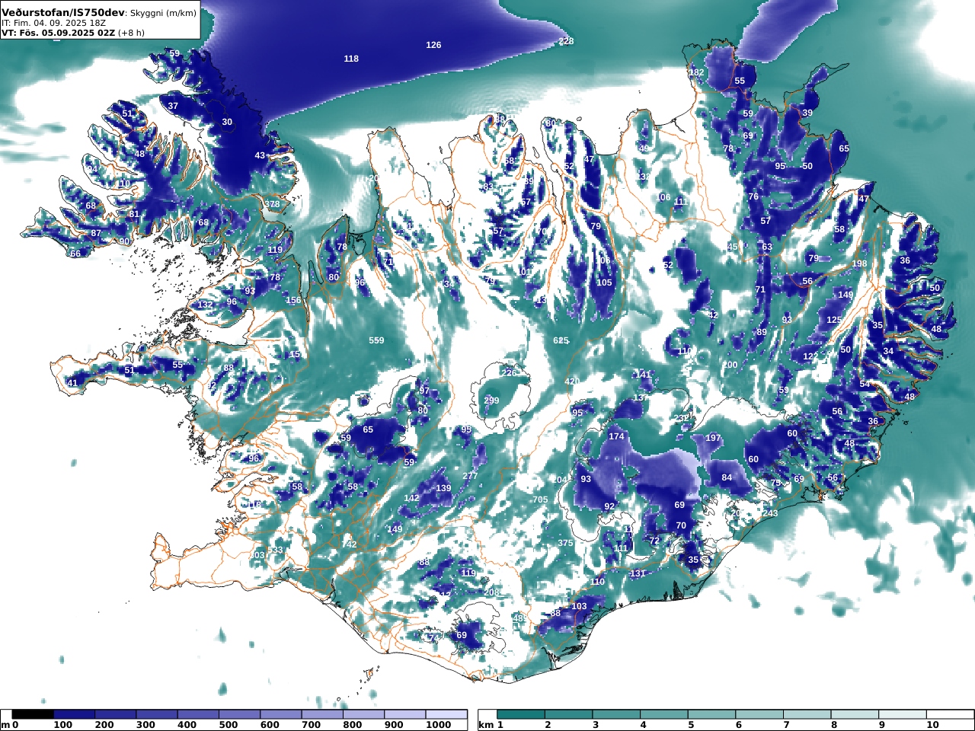Click the black swatch in the meters legend
Viewport: 975px width, 731px height.
[x=33, y=714]
